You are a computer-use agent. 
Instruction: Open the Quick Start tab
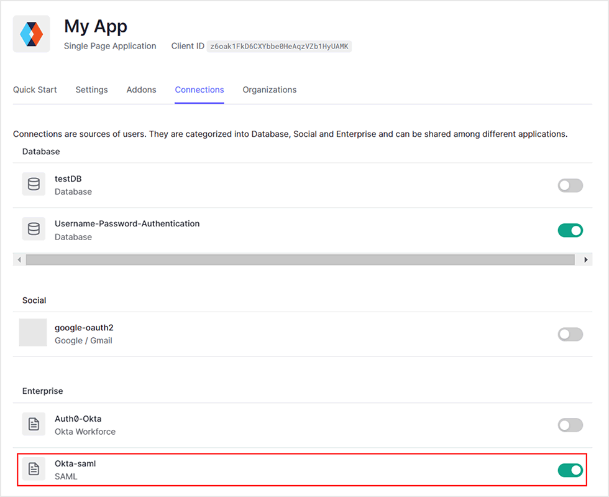coord(35,90)
